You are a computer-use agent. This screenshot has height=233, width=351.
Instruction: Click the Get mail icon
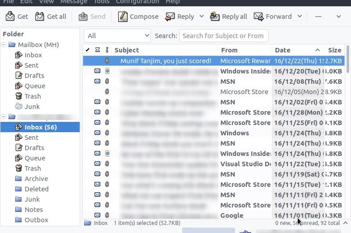coord(10,16)
